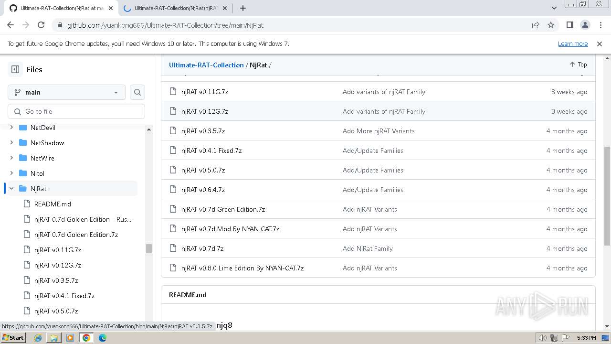Open commit 'Add More njRAT Variants'
Image resolution: width=611 pixels, height=344 pixels.
(379, 131)
